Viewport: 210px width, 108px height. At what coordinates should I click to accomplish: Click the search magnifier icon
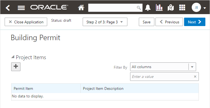click(139, 8)
